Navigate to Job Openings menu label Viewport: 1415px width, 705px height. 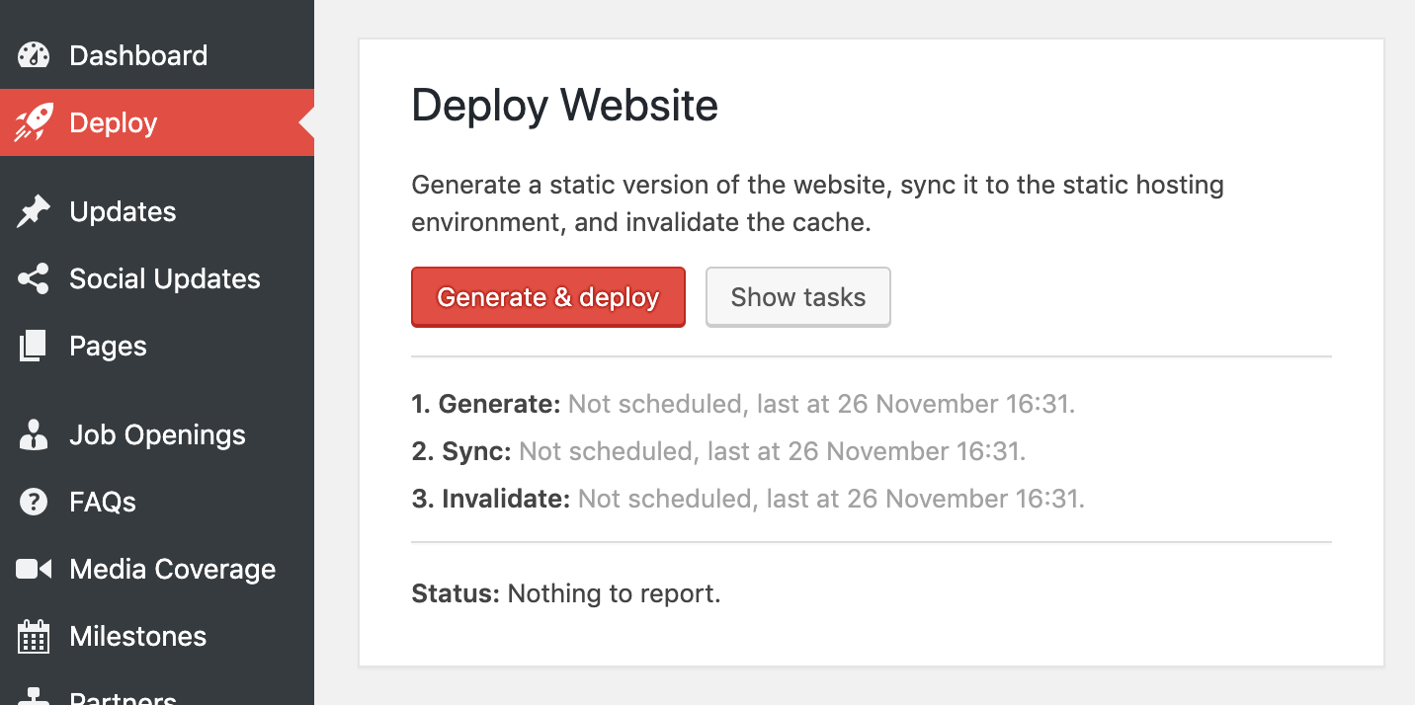157,435
